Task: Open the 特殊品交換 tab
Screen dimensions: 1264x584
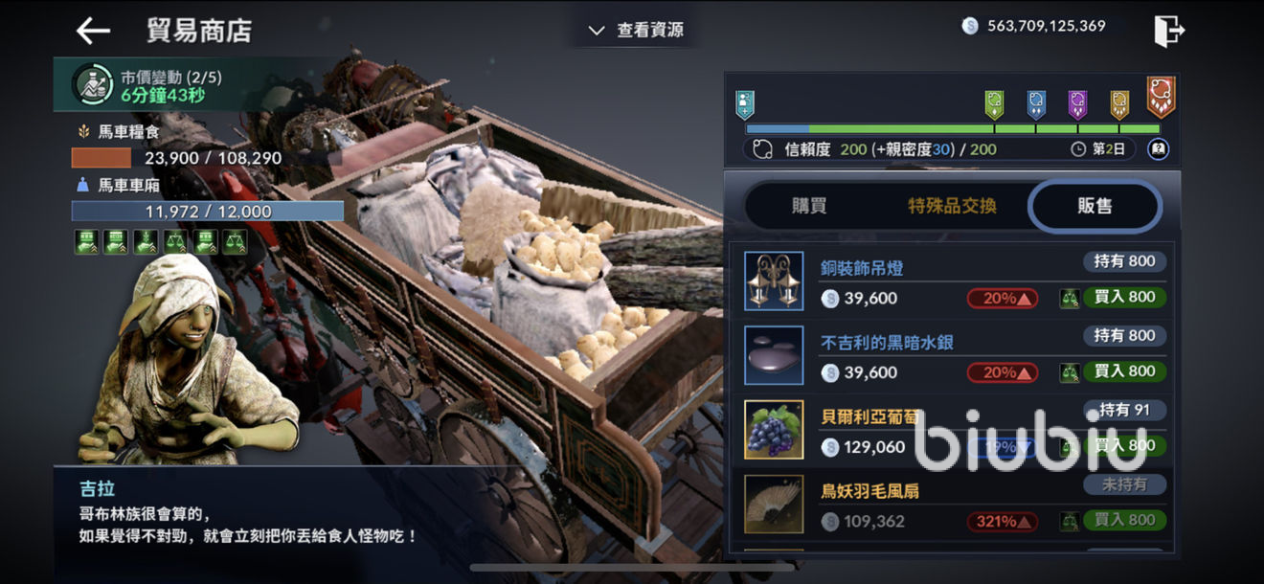Action: (952, 206)
